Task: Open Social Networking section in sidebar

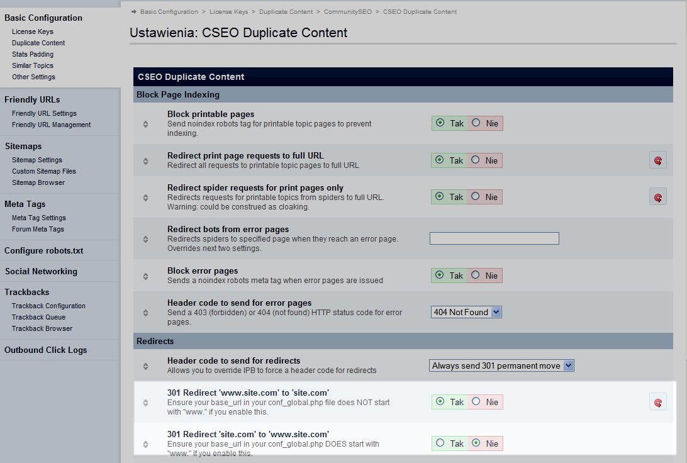Action: pyautogui.click(x=41, y=271)
